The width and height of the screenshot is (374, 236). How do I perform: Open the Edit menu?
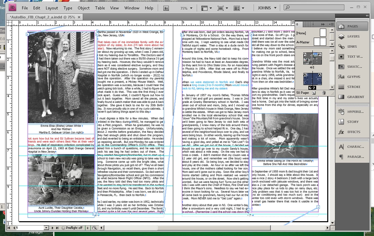point(37,8)
